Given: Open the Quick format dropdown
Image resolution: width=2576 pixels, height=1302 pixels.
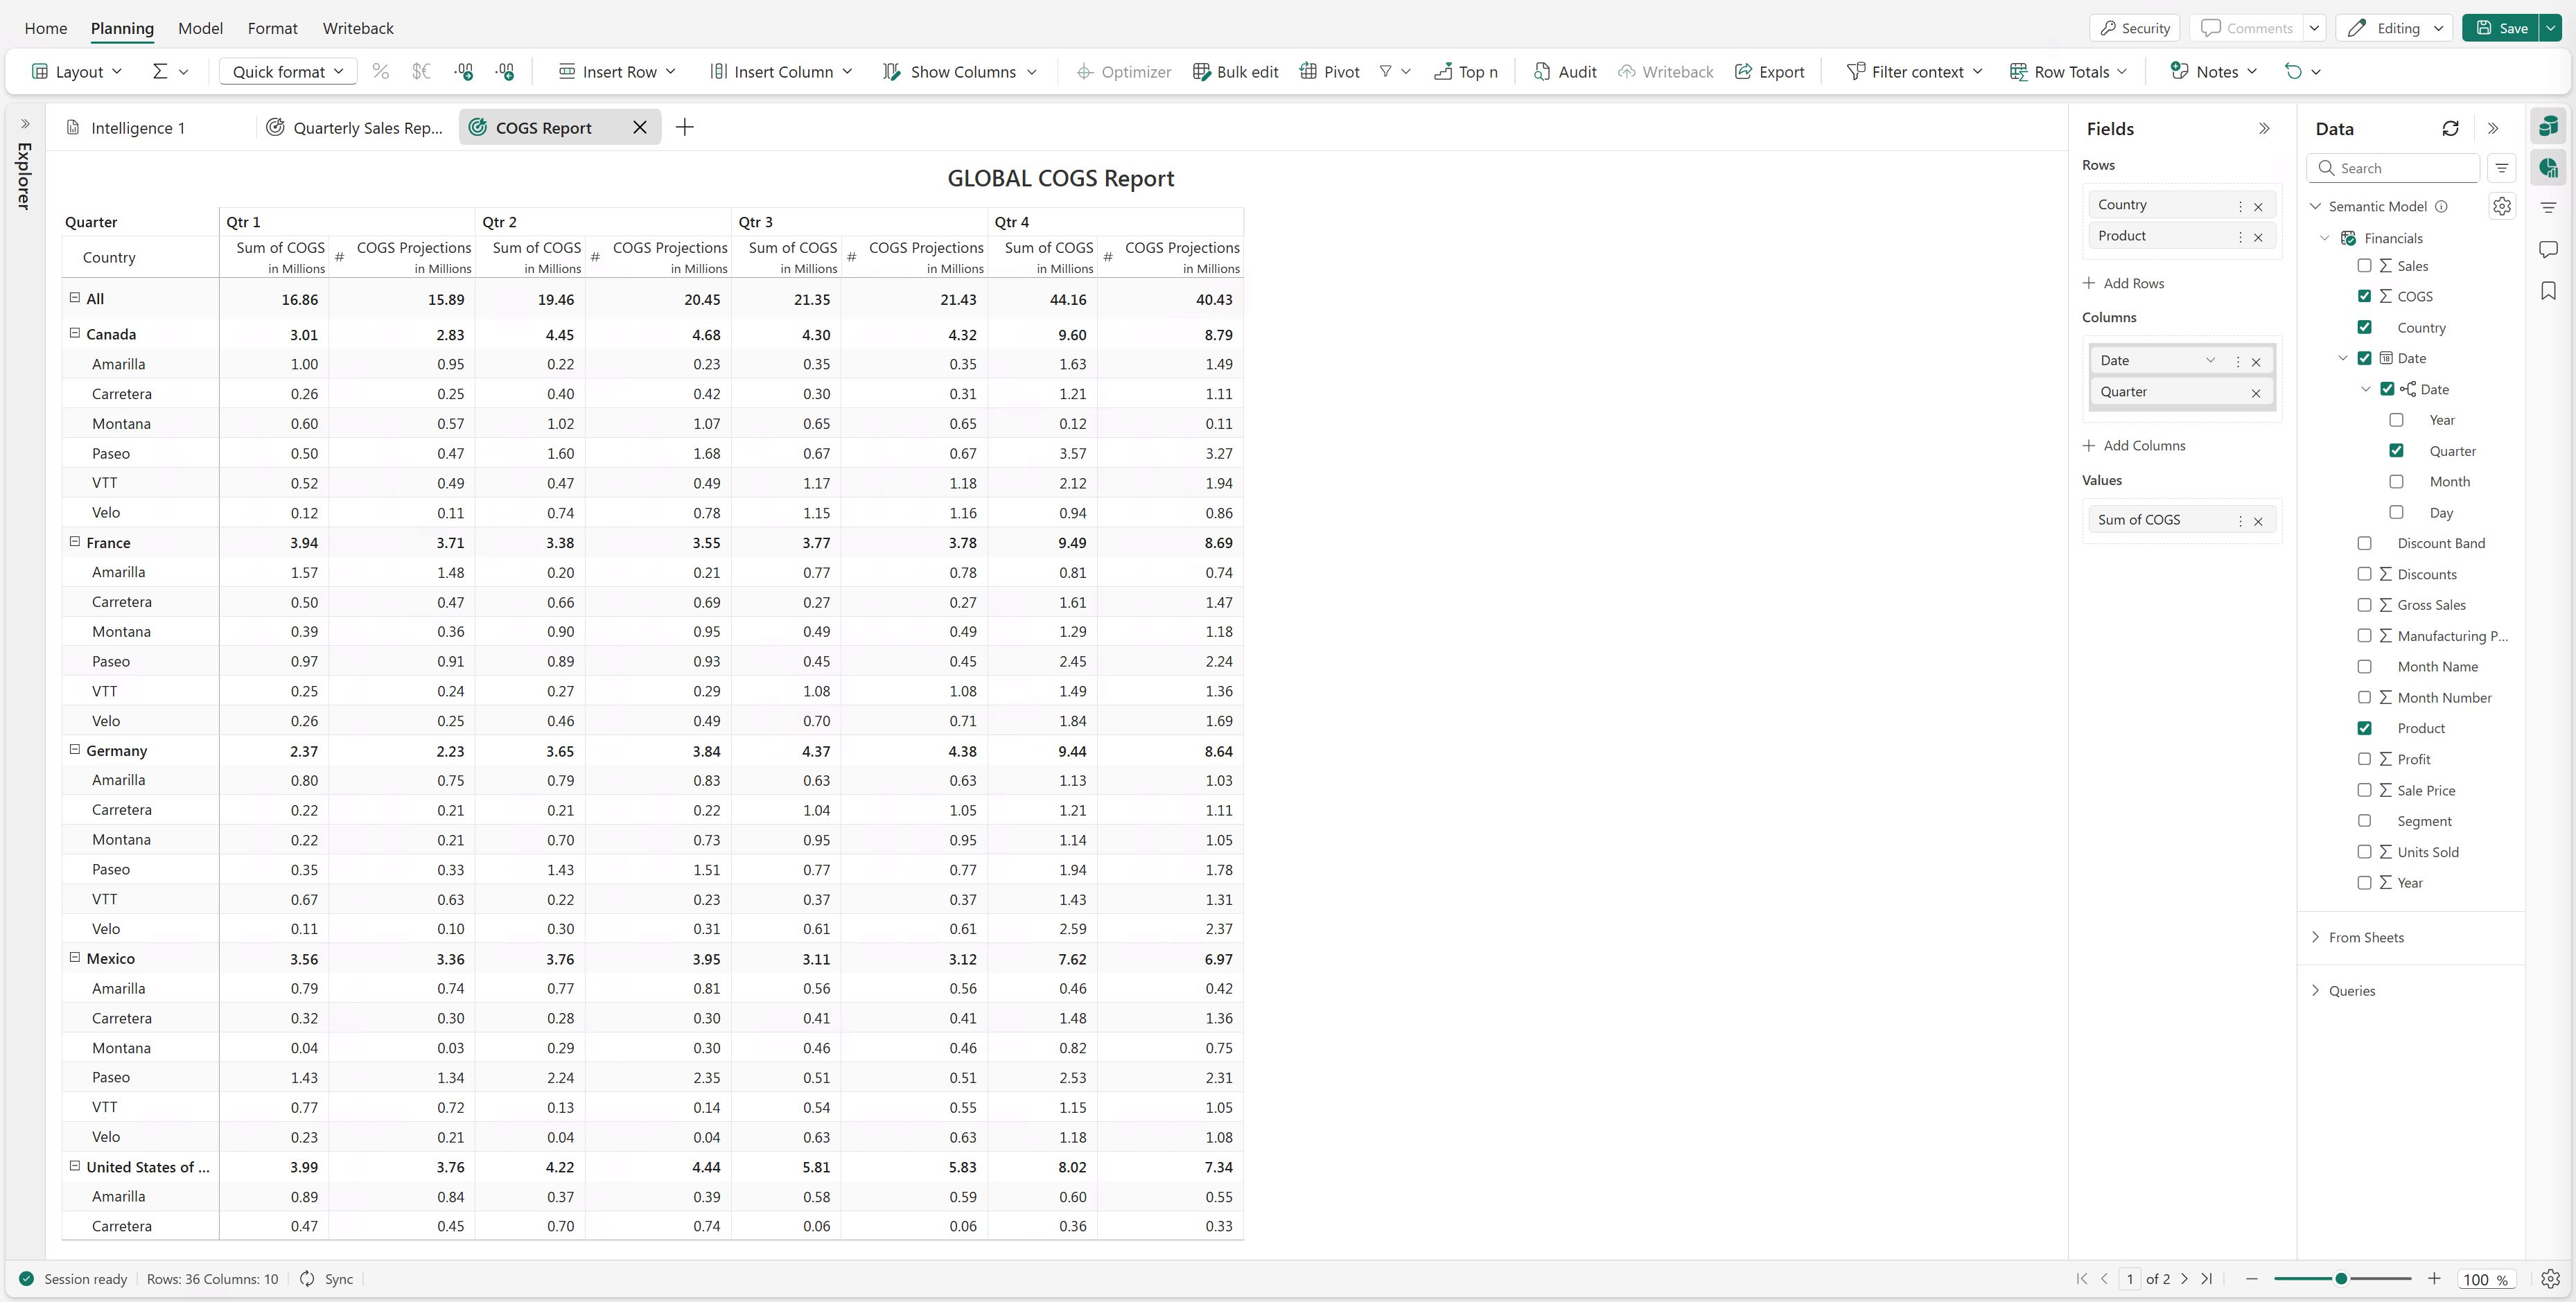Looking at the screenshot, I should (288, 72).
